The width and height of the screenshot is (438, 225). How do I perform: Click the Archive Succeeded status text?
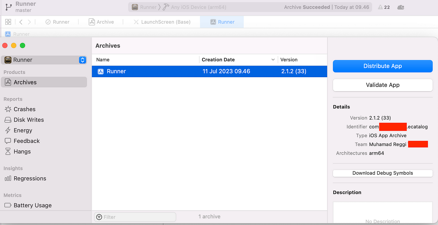point(307,7)
